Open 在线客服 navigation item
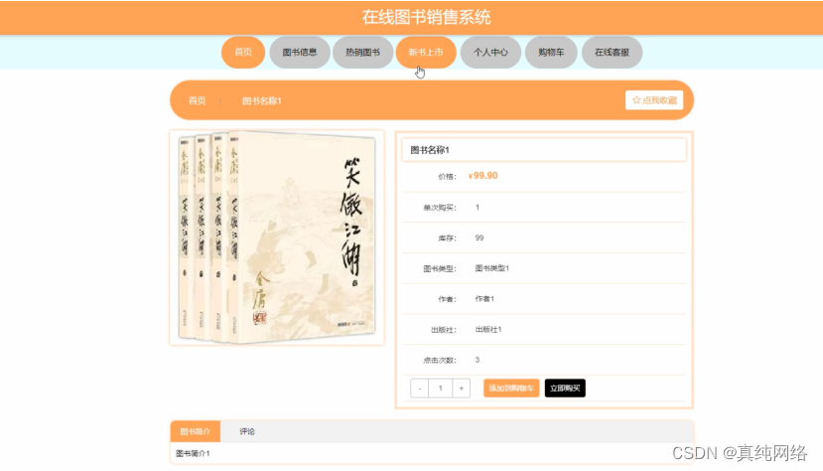The image size is (823, 471). (x=612, y=52)
